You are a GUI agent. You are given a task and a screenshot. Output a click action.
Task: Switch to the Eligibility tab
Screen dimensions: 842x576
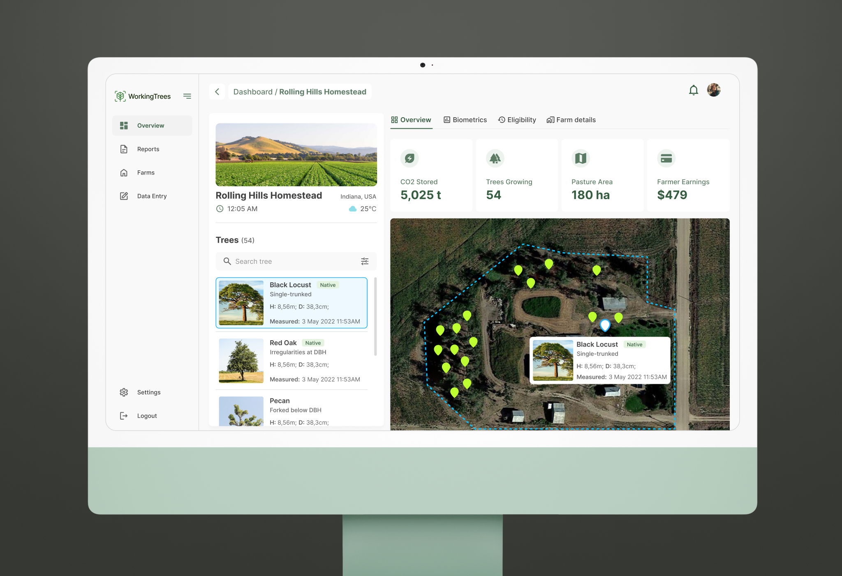[x=517, y=120]
